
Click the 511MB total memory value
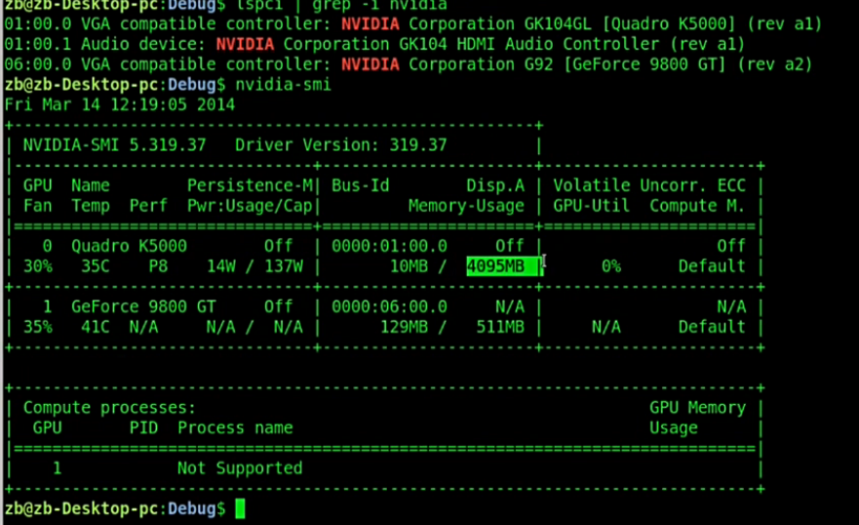coord(500,327)
